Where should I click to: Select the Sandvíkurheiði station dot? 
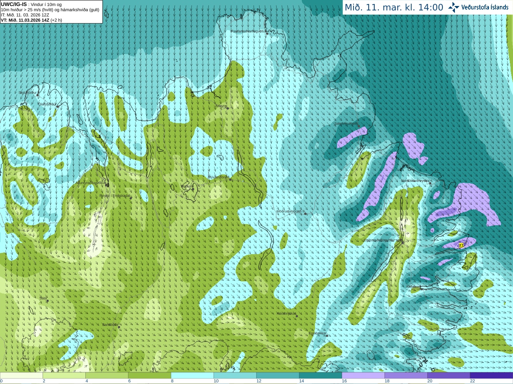[x=359, y=126]
